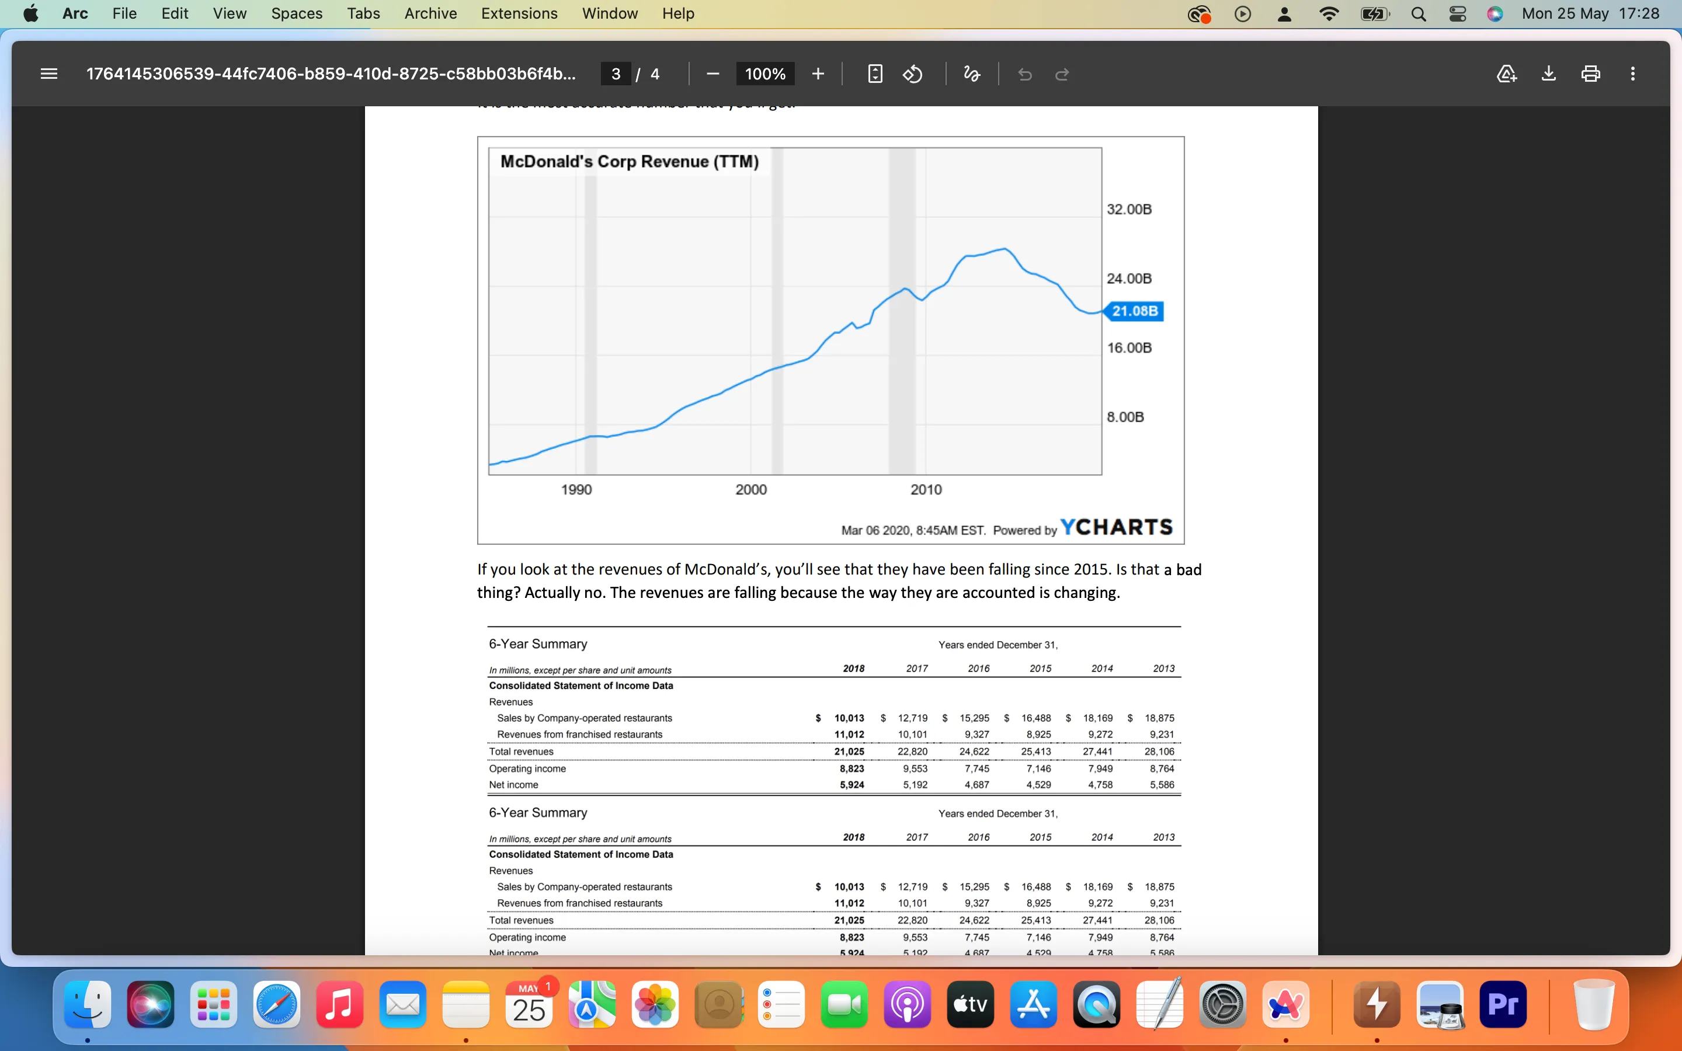Open Finder from the Dock
This screenshot has width=1682, height=1051.
pos(88,1004)
